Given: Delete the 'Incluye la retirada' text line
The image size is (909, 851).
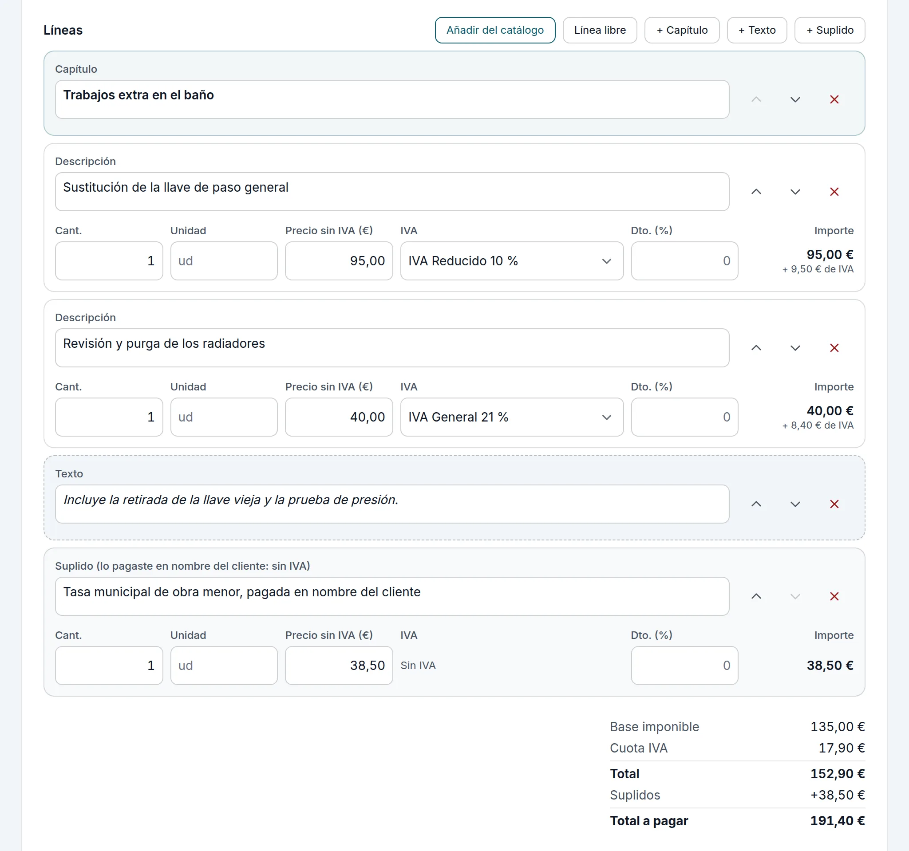Looking at the screenshot, I should (834, 504).
